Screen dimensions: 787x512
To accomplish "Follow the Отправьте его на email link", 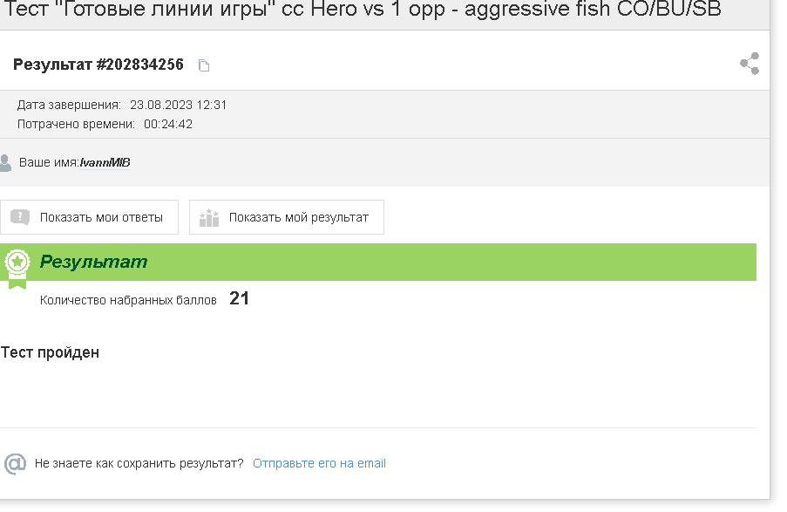I will click(x=319, y=463).
